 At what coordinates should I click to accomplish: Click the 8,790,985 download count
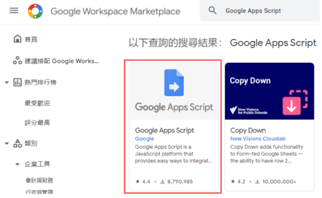(180, 182)
